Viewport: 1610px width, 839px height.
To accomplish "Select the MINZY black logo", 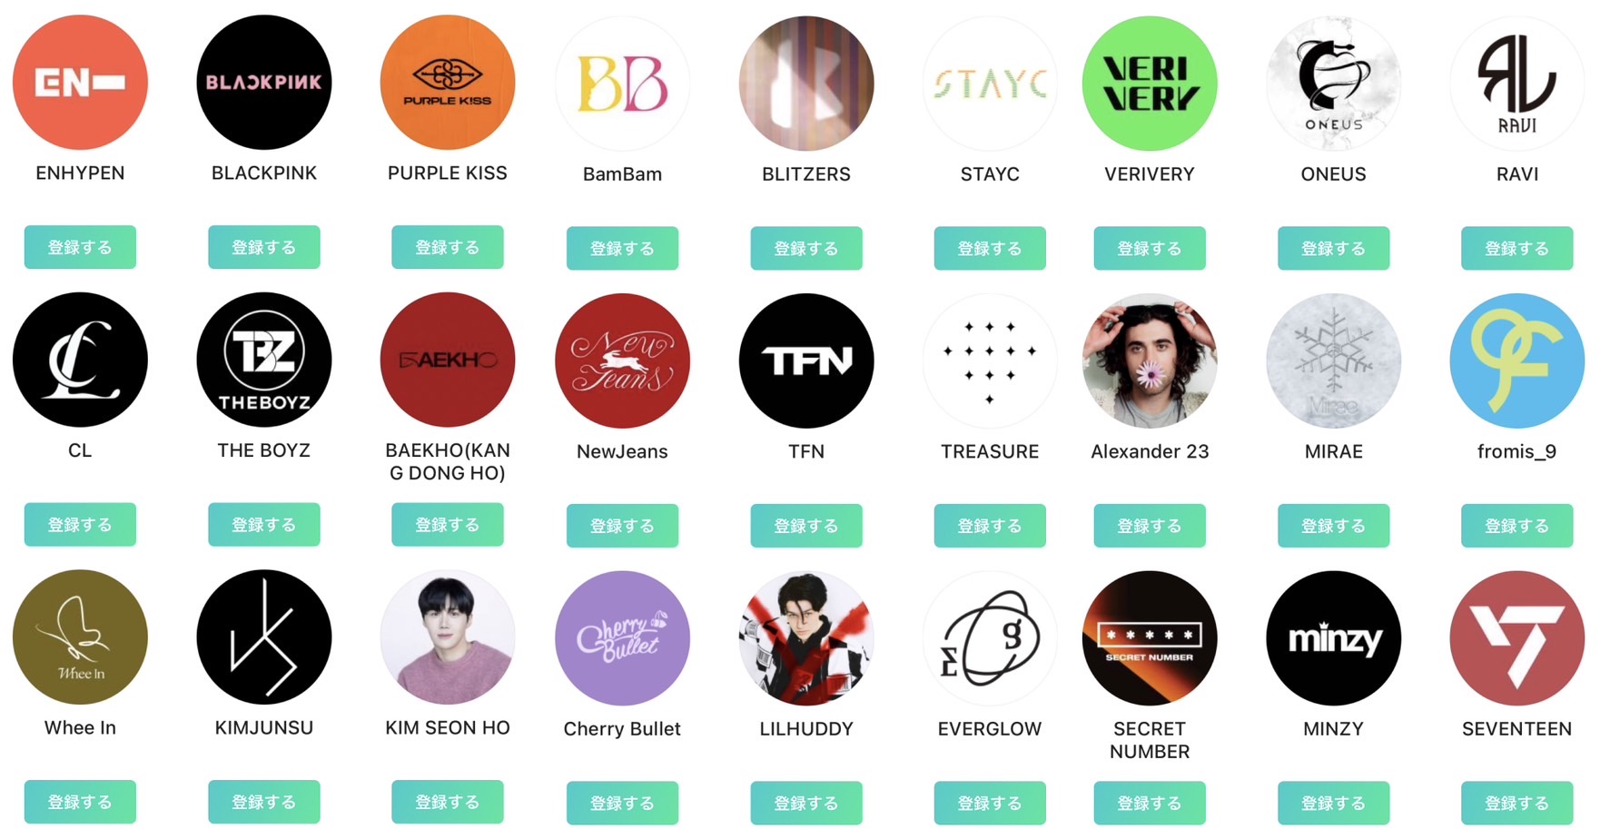I will [x=1333, y=638].
